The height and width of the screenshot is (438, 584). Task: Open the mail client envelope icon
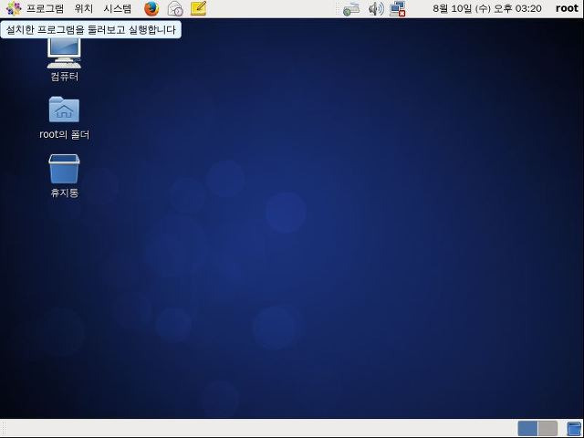coord(175,9)
